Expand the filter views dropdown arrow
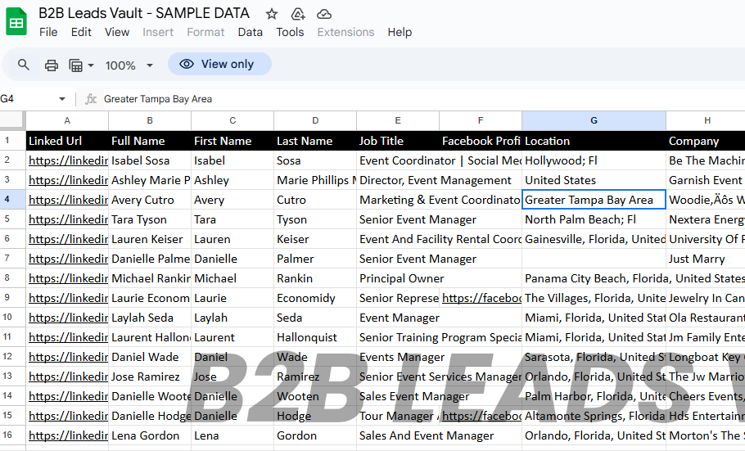This screenshot has height=451, width=745. 90,65
